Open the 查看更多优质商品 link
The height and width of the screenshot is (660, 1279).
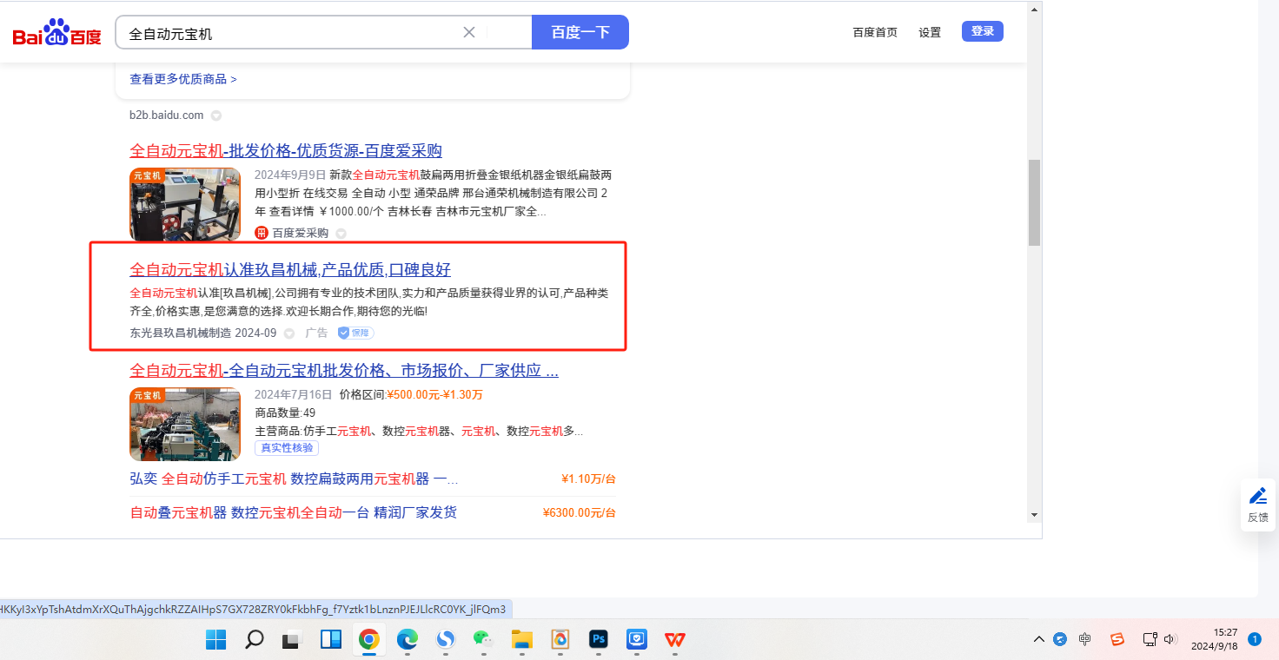(x=183, y=79)
